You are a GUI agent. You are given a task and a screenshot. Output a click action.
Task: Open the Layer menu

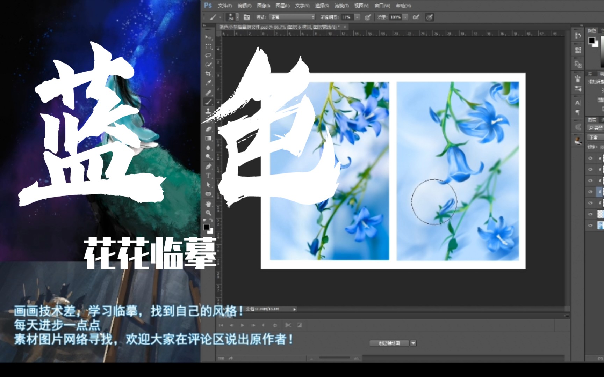pos(282,6)
